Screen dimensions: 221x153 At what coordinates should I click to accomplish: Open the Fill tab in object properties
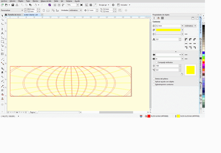coord(158,18)
